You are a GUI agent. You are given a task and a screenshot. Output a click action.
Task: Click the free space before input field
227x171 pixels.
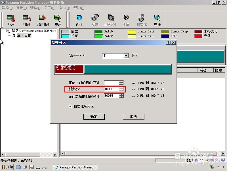(x=112, y=83)
